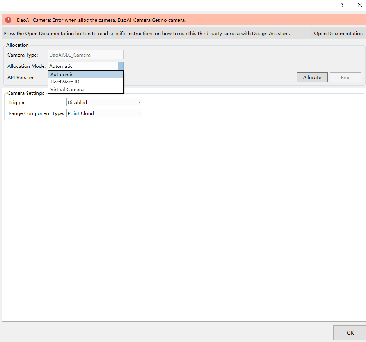Viewport: 366px width, 342px height.
Task: Confirm the dialog with OK
Action: point(350,333)
